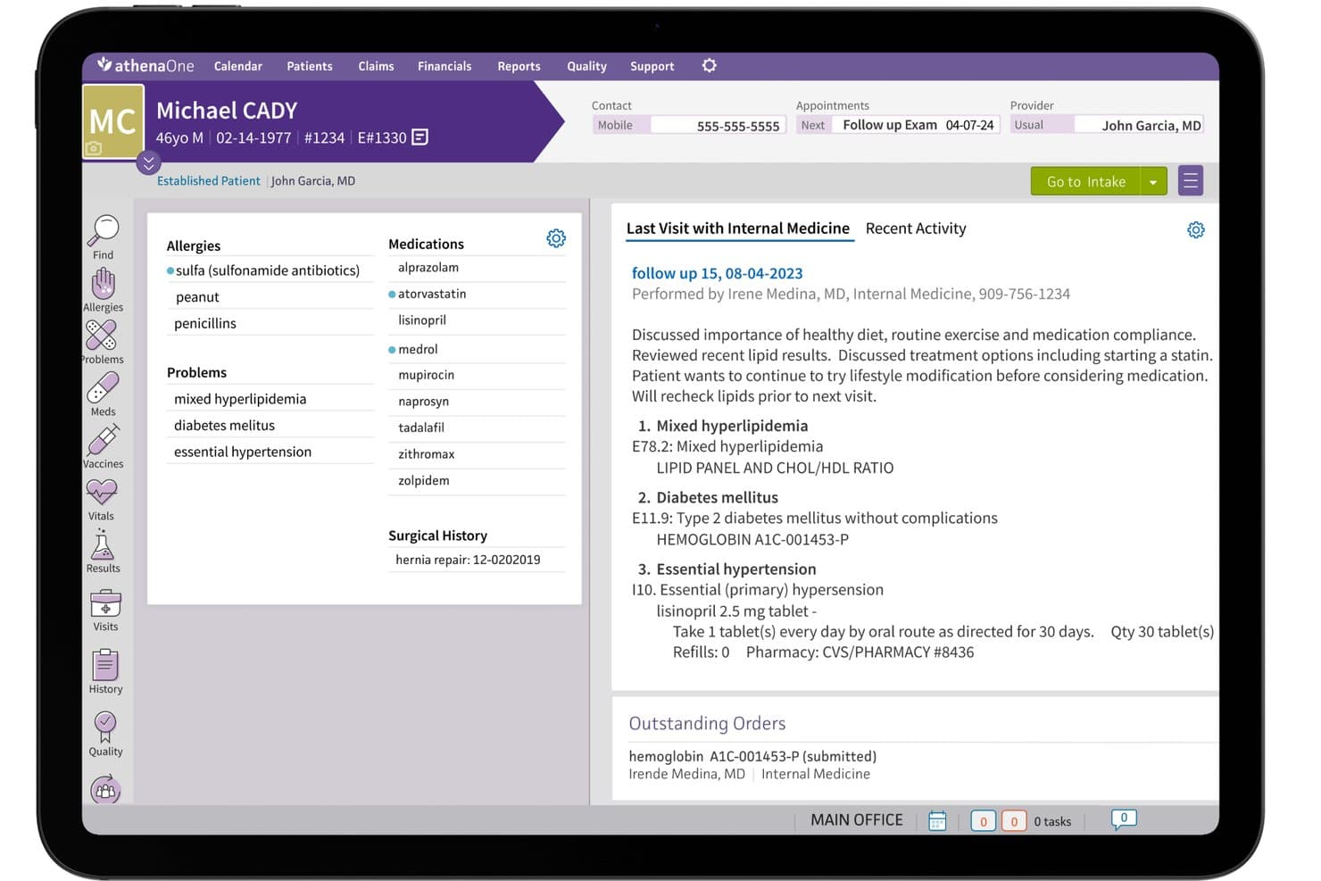Select essential hypertension problem row
This screenshot has height=881, width=1321.
[x=270, y=452]
